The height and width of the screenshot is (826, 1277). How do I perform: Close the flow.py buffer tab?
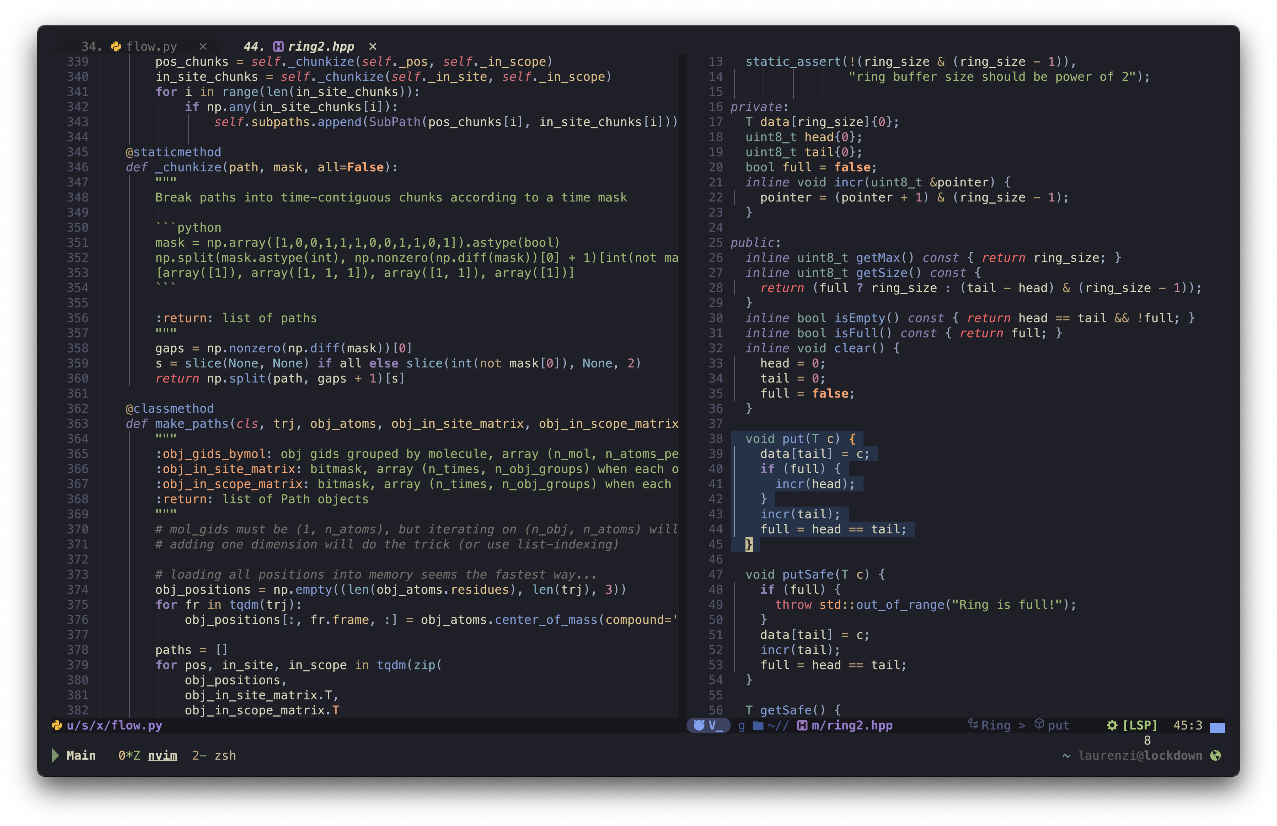203,47
